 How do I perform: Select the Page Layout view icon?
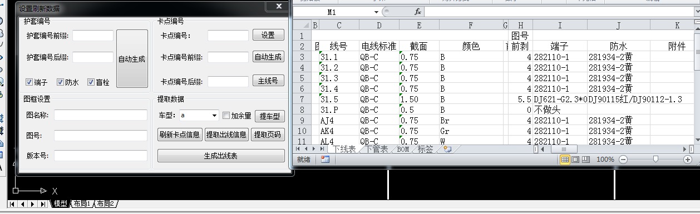pyautogui.click(x=575, y=160)
